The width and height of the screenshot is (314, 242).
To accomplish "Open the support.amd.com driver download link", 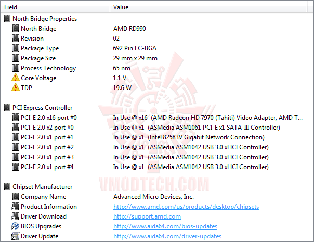I will coord(147,216).
